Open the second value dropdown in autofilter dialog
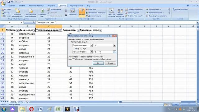199x112 pixels. 115,52
